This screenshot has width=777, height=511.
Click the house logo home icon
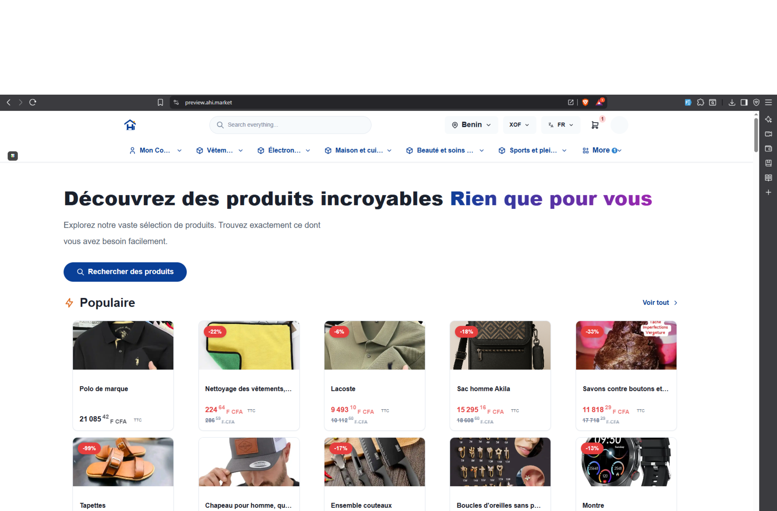pyautogui.click(x=130, y=125)
